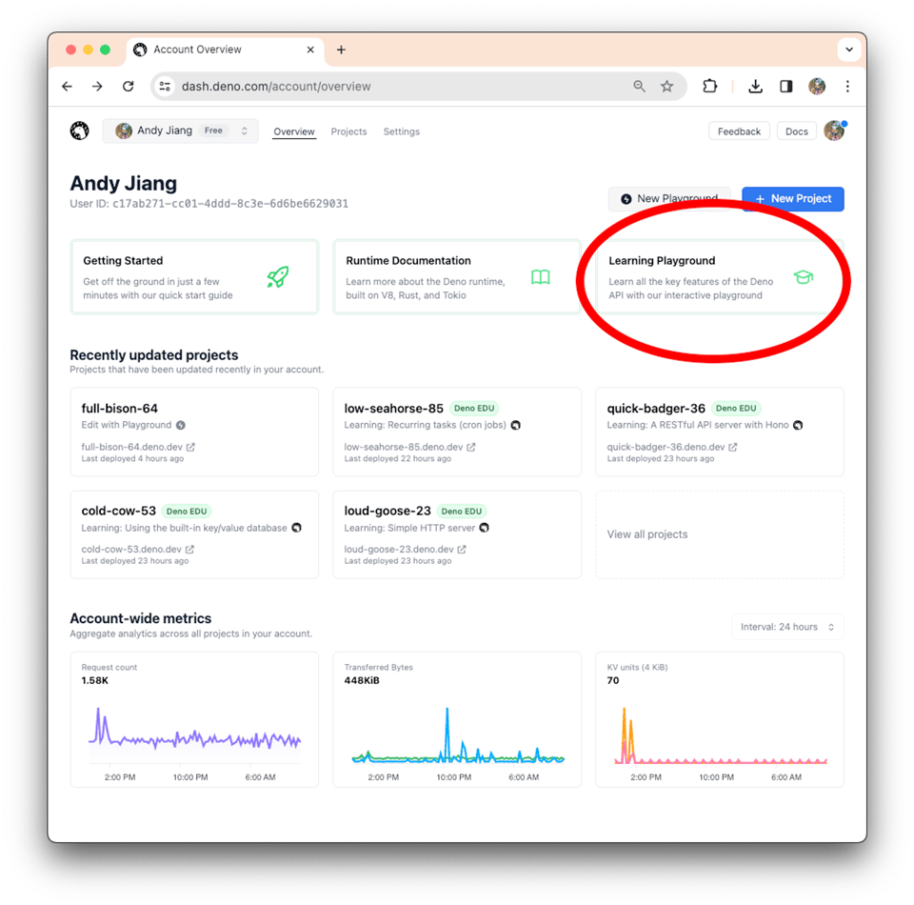Image resolution: width=914 pixels, height=905 pixels.
Task: Click the Deno logo in the header
Action: [x=80, y=131]
